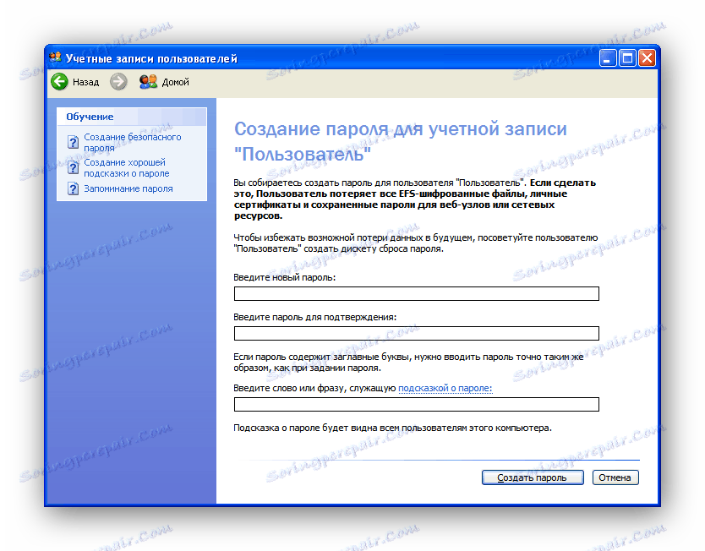Minimize the User Accounts window
The height and width of the screenshot is (551, 705).
(x=608, y=58)
